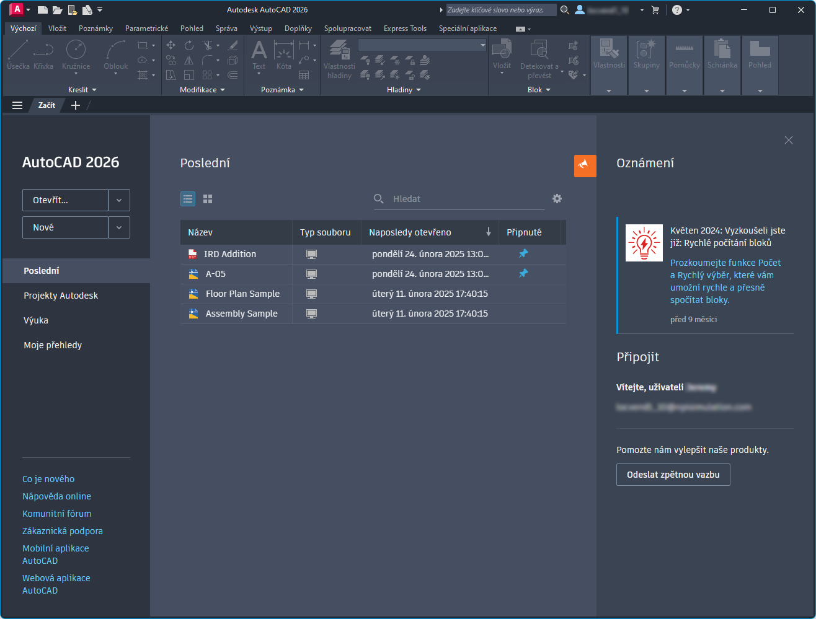Open the layer selection combo box
This screenshot has height=619, width=816.
422,45
